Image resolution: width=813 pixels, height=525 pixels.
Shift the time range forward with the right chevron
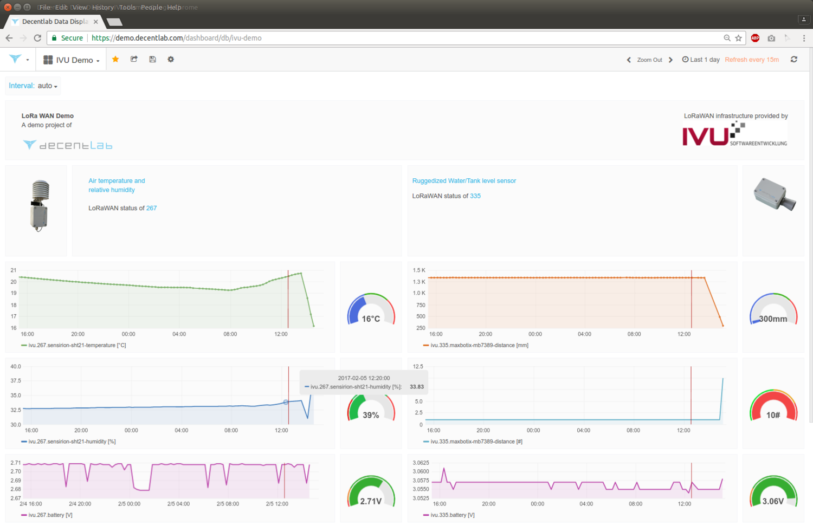pyautogui.click(x=670, y=60)
